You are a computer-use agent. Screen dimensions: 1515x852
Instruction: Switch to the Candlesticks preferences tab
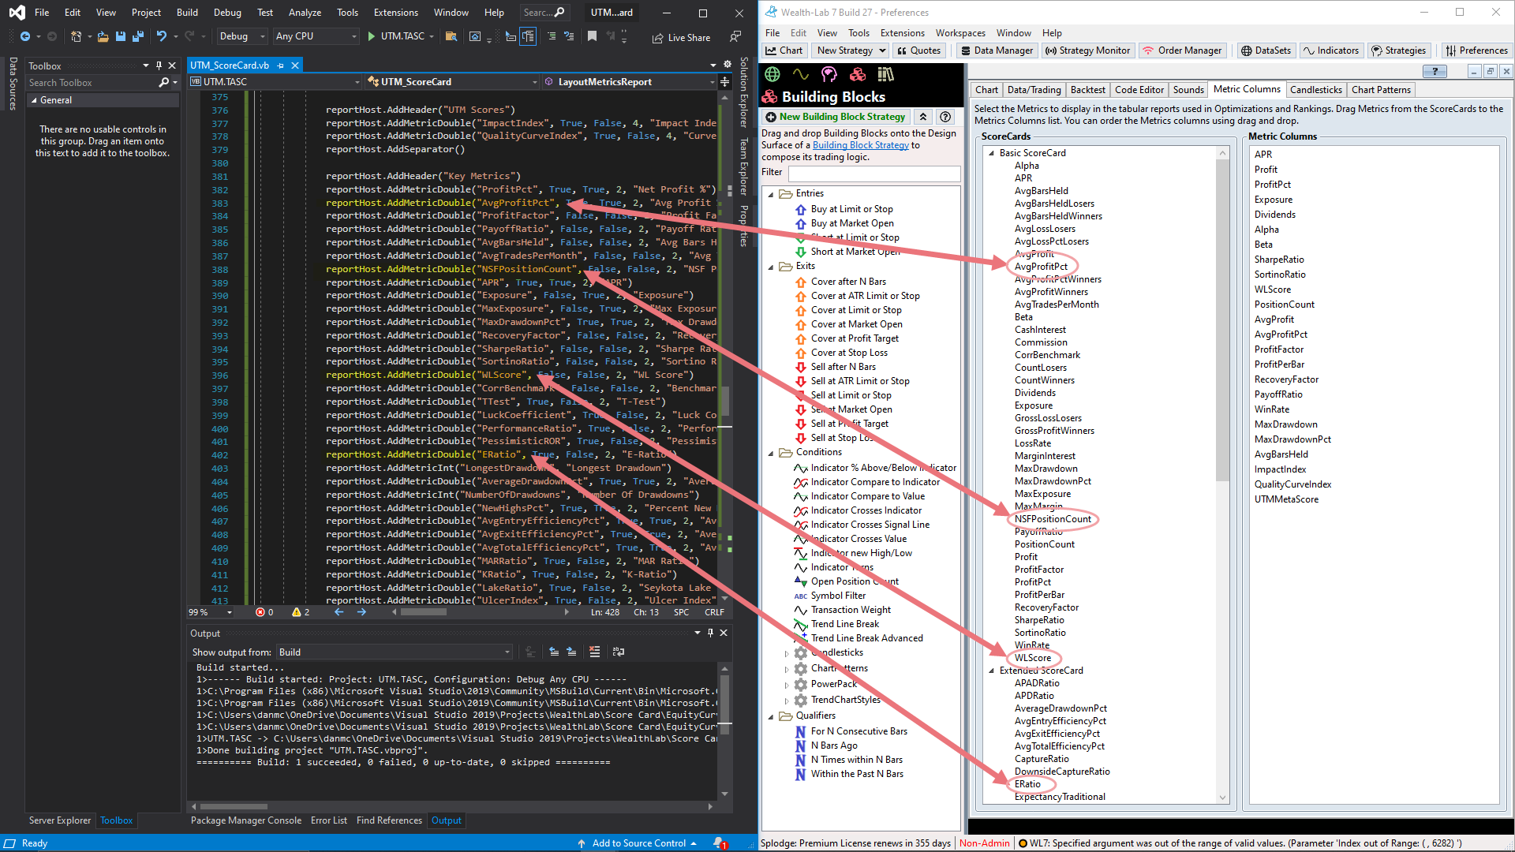pyautogui.click(x=1315, y=90)
